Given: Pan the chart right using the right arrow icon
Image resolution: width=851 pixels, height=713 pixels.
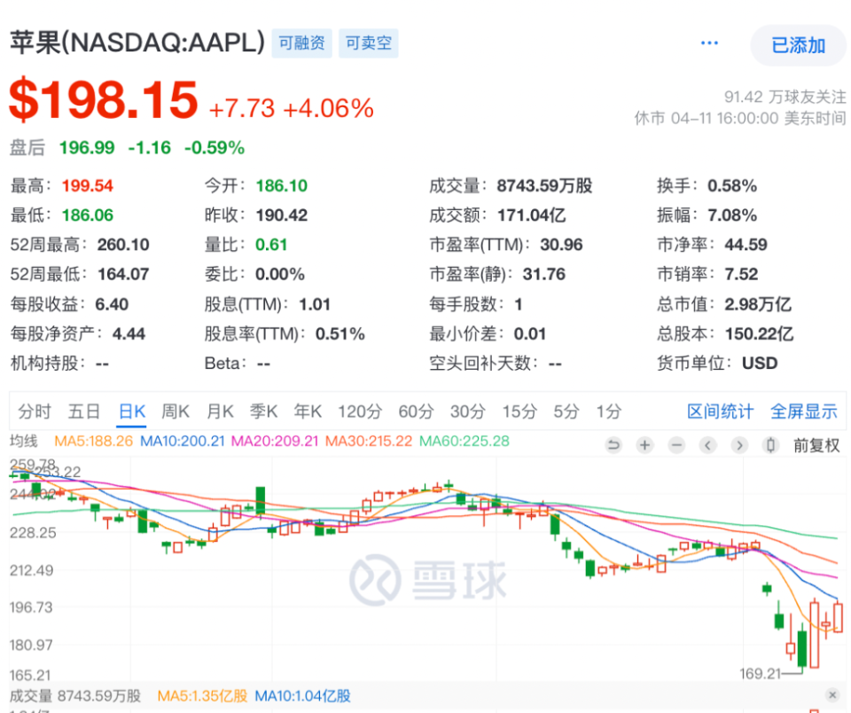Looking at the screenshot, I should click(739, 445).
